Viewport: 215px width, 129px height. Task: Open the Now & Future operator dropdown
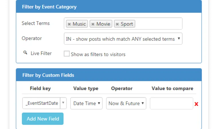[x=126, y=103]
